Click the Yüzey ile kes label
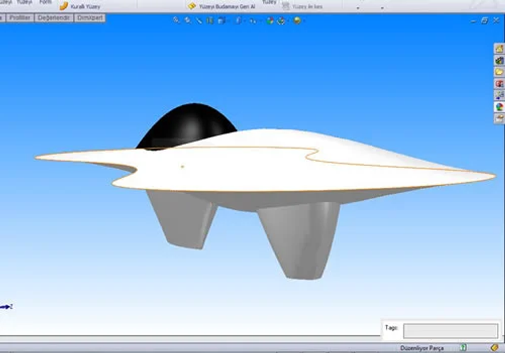Image resolution: width=505 pixels, height=353 pixels. (307, 6)
